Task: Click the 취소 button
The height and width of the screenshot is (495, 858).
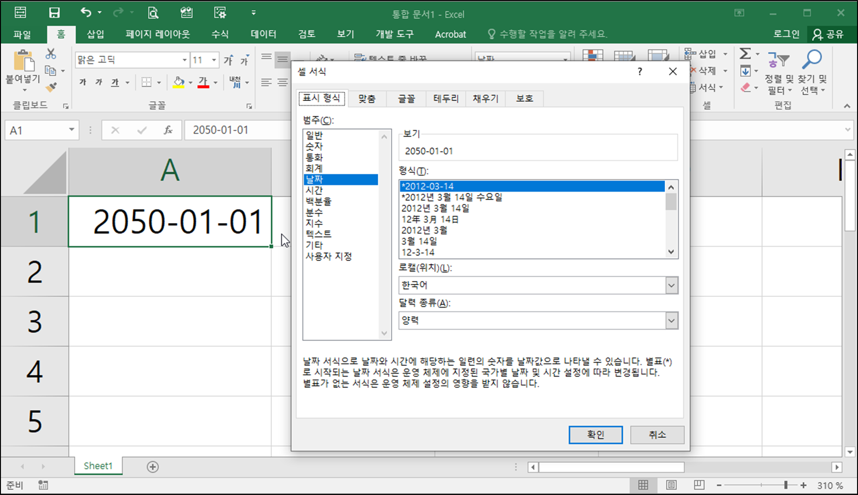Action: coord(657,434)
